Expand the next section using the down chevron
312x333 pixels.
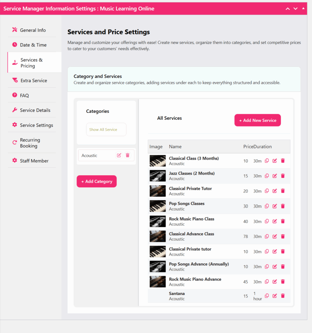[x=296, y=8]
